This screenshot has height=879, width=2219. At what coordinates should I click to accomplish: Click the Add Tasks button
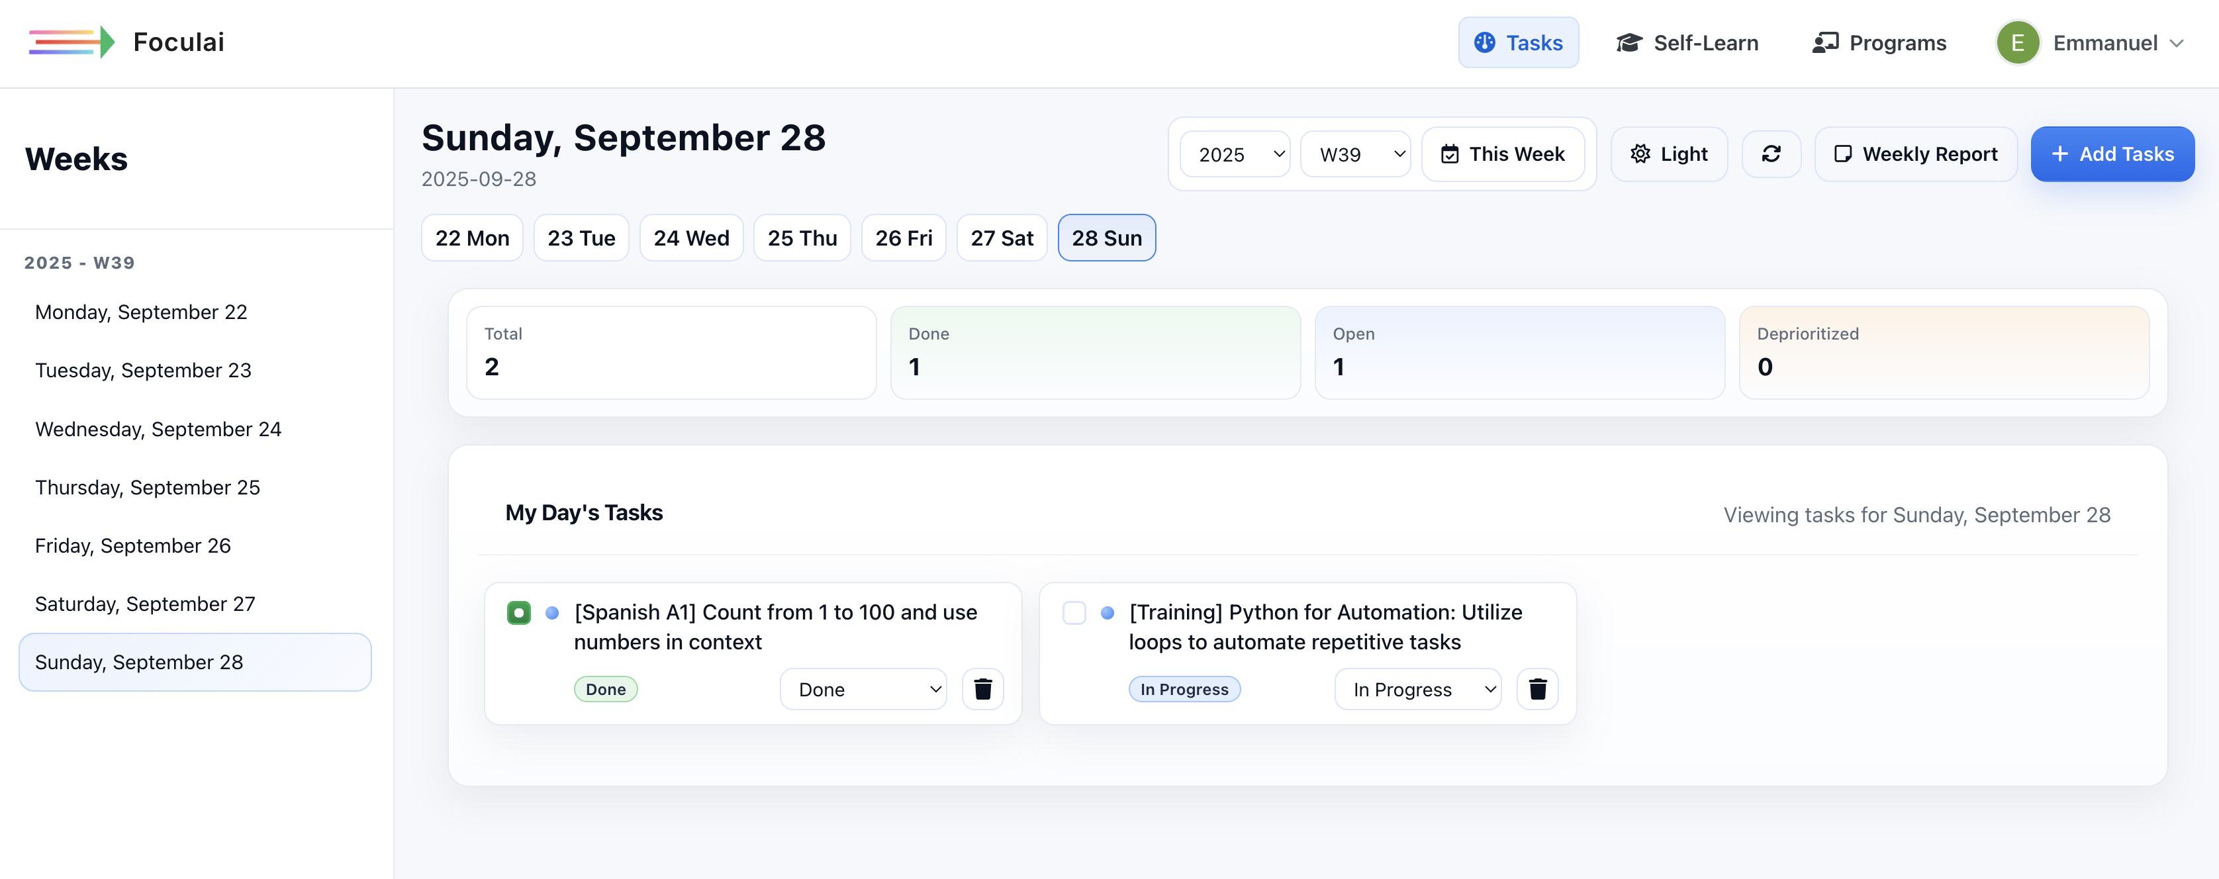click(x=2112, y=154)
